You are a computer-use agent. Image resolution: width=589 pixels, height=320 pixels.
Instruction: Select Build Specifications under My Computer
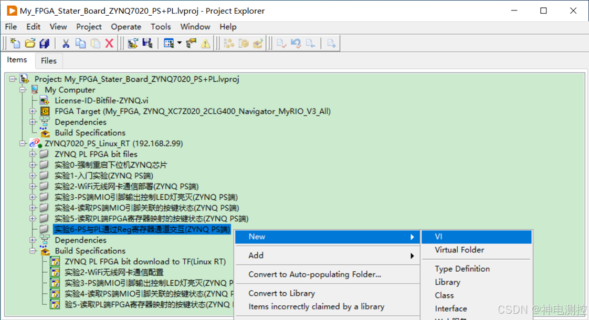pos(90,133)
